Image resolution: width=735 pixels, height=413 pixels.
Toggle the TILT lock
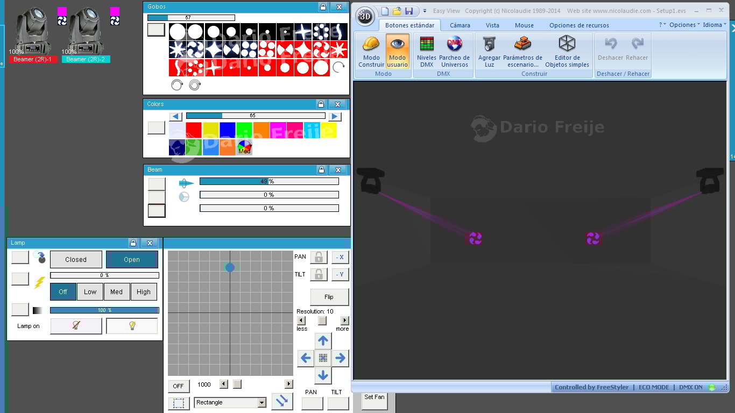coord(319,275)
